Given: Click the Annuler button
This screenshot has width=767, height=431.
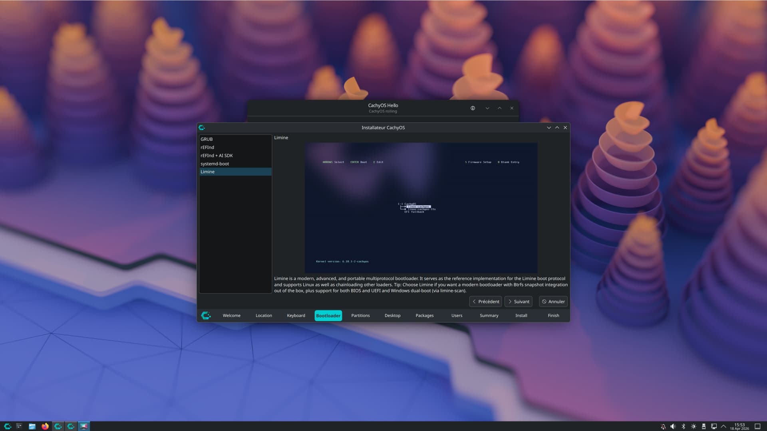Looking at the screenshot, I should [x=553, y=302].
